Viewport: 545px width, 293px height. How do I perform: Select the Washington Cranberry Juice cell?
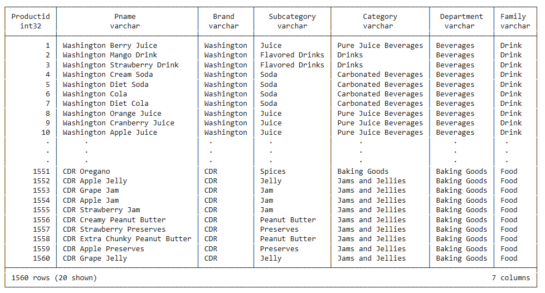pos(118,123)
